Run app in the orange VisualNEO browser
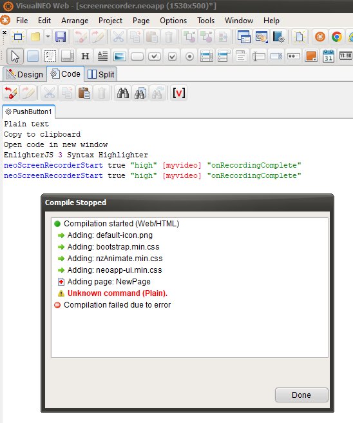The width and height of the screenshot is (353, 423). 320,37
